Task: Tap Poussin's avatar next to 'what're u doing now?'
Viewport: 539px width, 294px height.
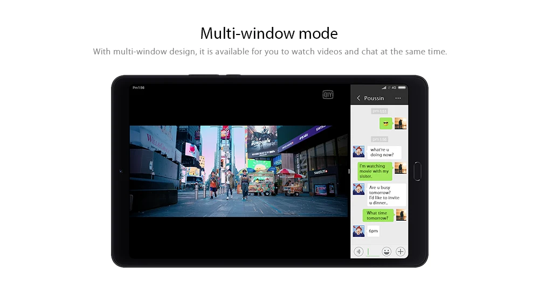Action: [x=358, y=152]
